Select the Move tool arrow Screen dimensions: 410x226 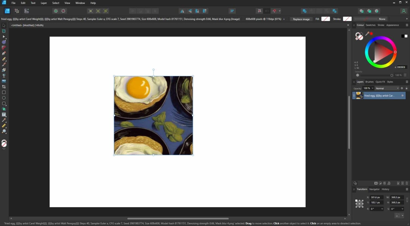point(4,25)
